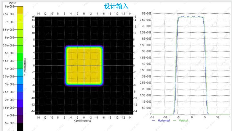
Task: Click the flat-top plateau of the profile curve
Action: point(191,17)
